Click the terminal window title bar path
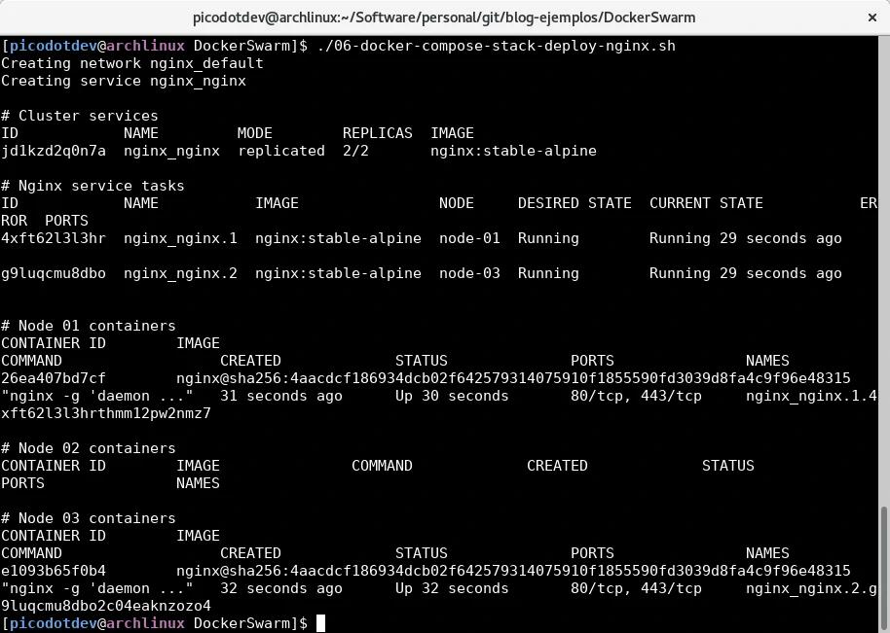The width and height of the screenshot is (890, 633). (x=444, y=18)
